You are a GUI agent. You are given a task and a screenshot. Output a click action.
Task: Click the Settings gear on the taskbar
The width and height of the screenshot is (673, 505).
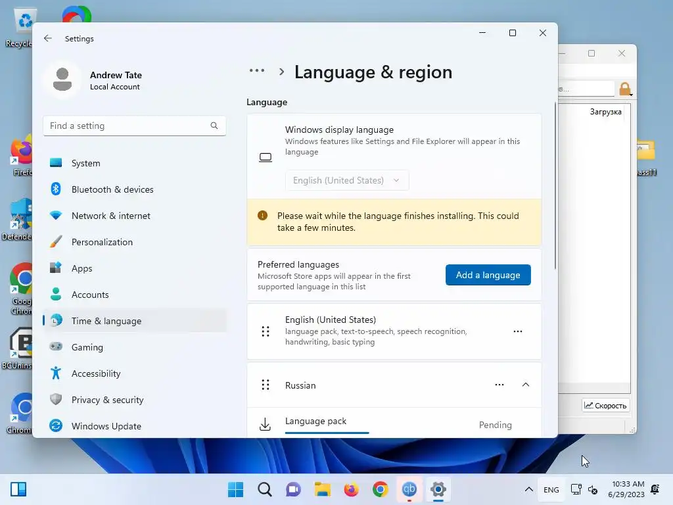[x=438, y=489]
